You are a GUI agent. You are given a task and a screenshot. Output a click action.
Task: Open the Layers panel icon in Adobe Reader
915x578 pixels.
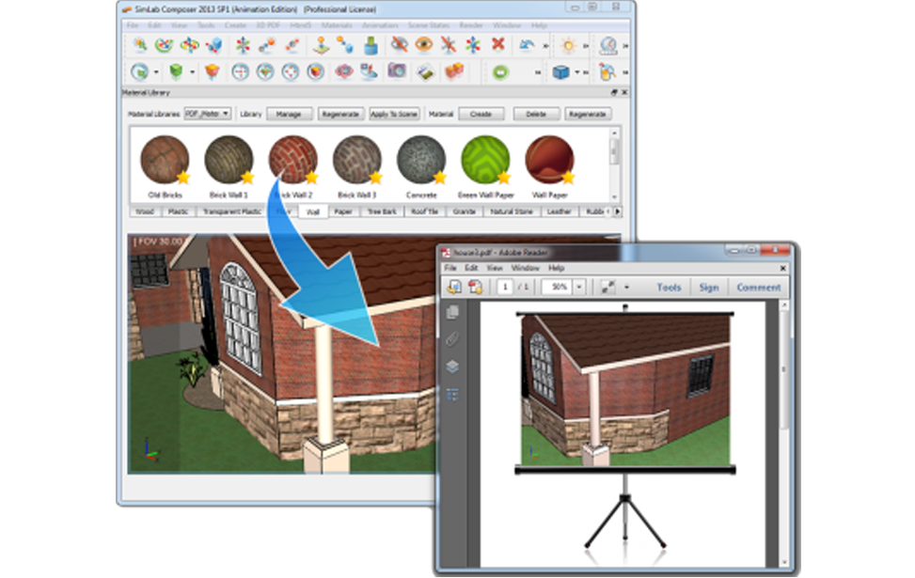[452, 367]
